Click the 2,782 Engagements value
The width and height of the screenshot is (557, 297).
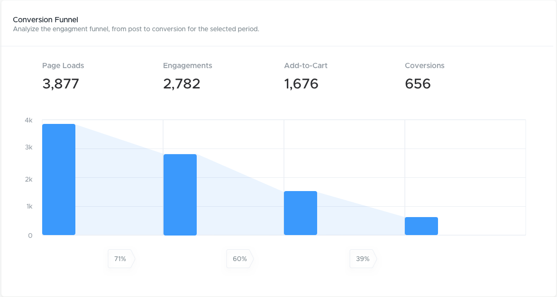point(182,84)
